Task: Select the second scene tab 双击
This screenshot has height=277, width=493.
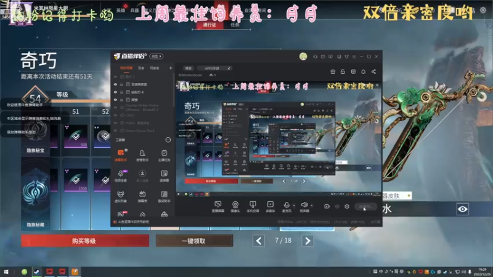Action: [141, 68]
